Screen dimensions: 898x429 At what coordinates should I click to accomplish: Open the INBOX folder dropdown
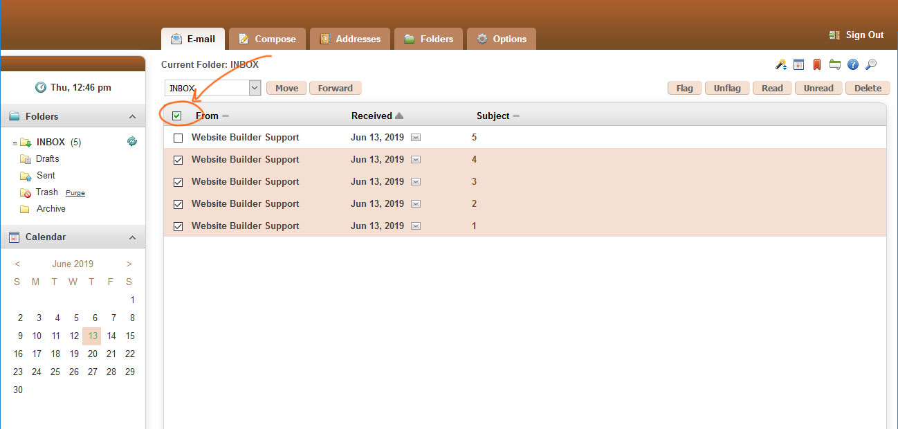point(212,88)
